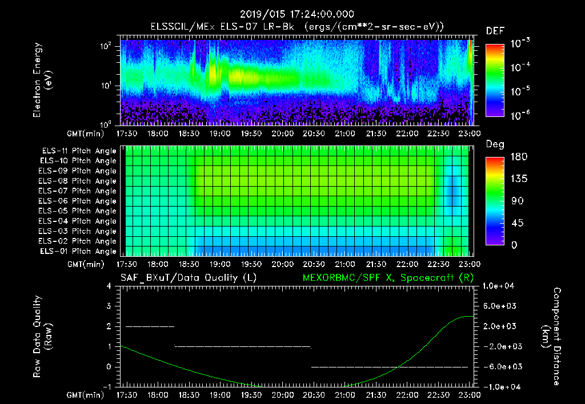Select the 90 label on Deg colorbar
The image size is (585, 404).
point(518,201)
